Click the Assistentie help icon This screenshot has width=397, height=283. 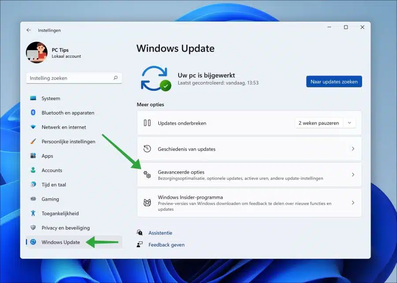[139, 232]
